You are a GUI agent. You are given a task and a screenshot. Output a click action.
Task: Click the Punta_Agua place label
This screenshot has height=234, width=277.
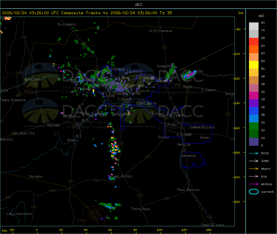coord(140,209)
